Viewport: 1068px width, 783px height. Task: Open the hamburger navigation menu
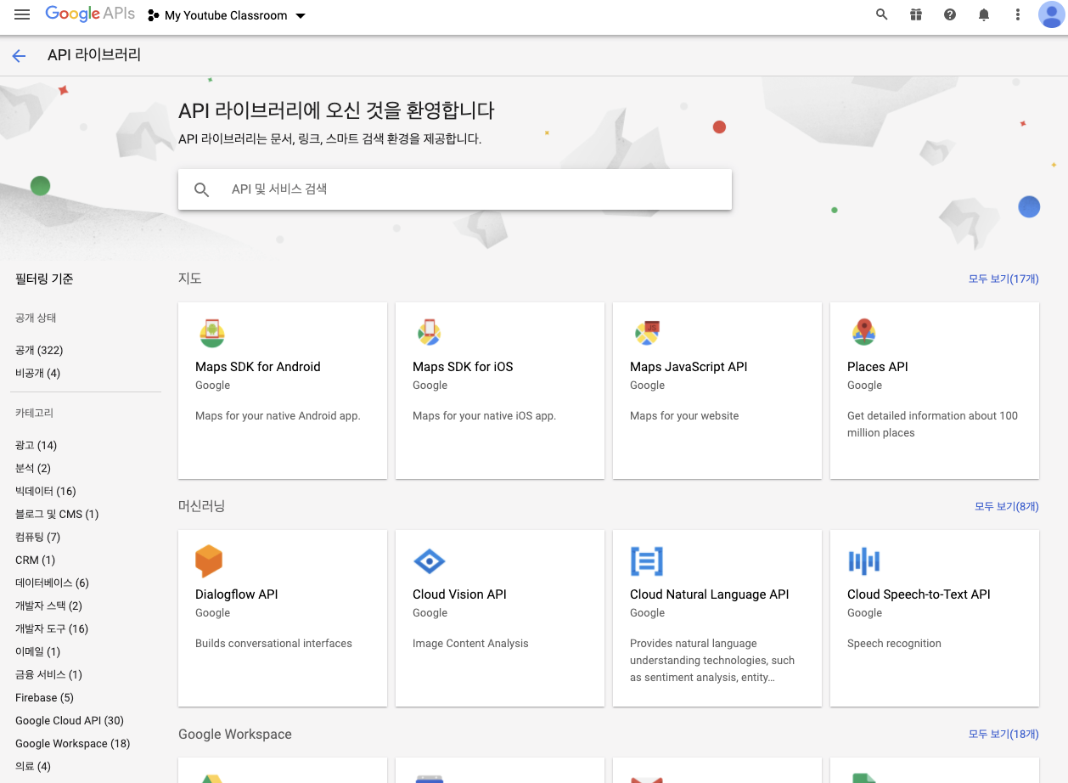click(22, 14)
